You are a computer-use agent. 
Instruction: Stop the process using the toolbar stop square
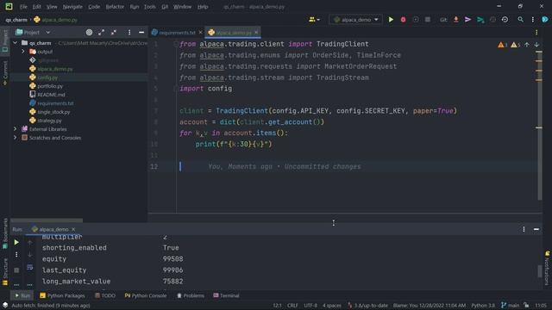tap(428, 20)
